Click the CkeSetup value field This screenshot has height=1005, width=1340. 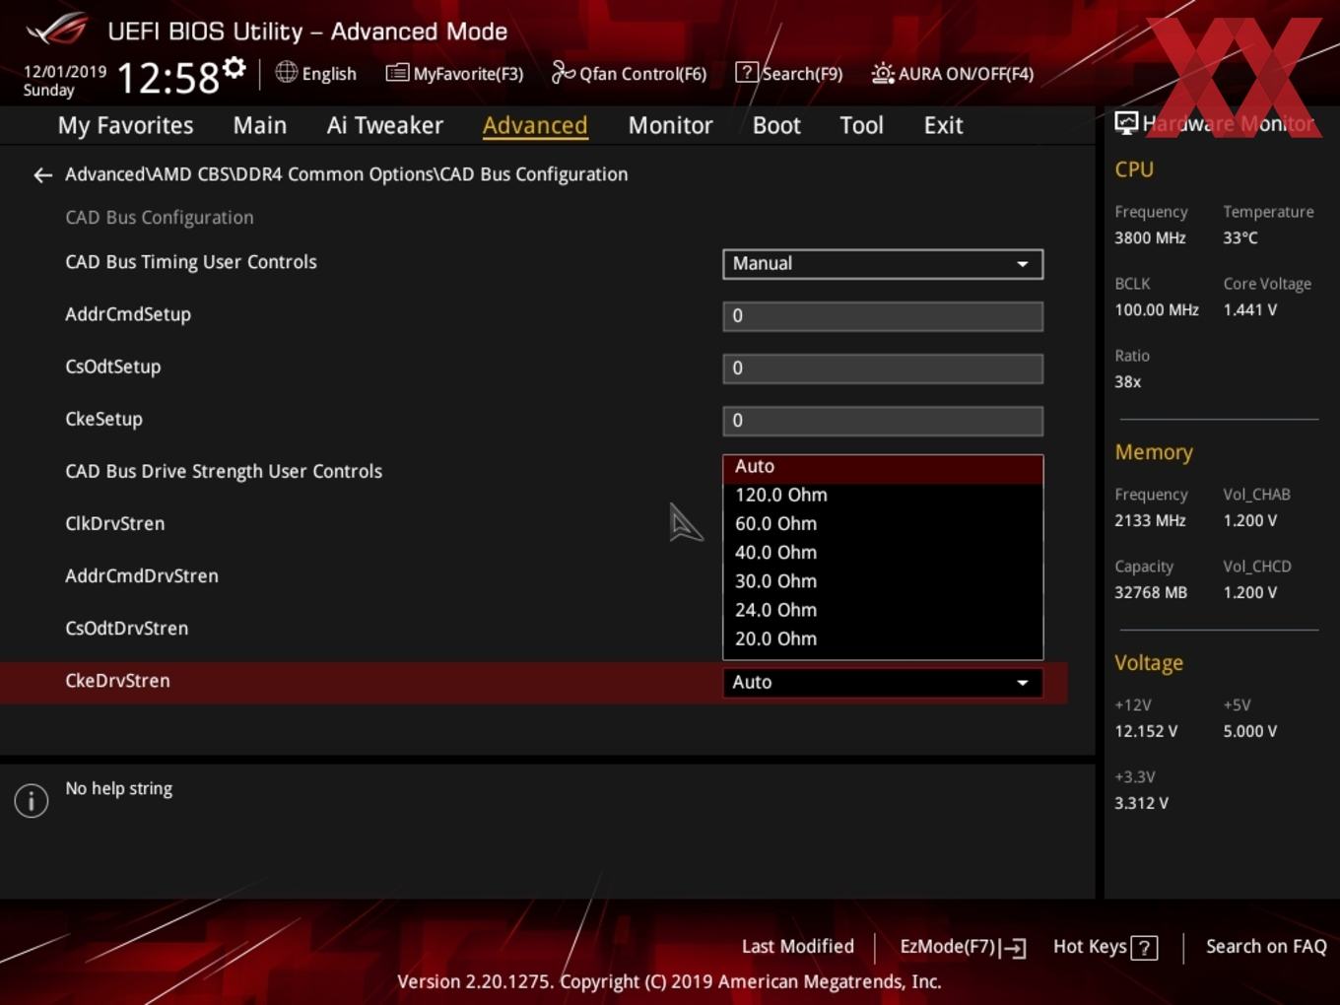point(883,421)
